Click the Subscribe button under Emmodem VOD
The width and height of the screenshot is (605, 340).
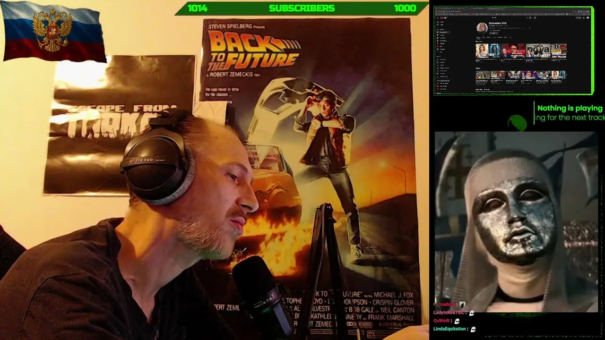click(x=493, y=33)
